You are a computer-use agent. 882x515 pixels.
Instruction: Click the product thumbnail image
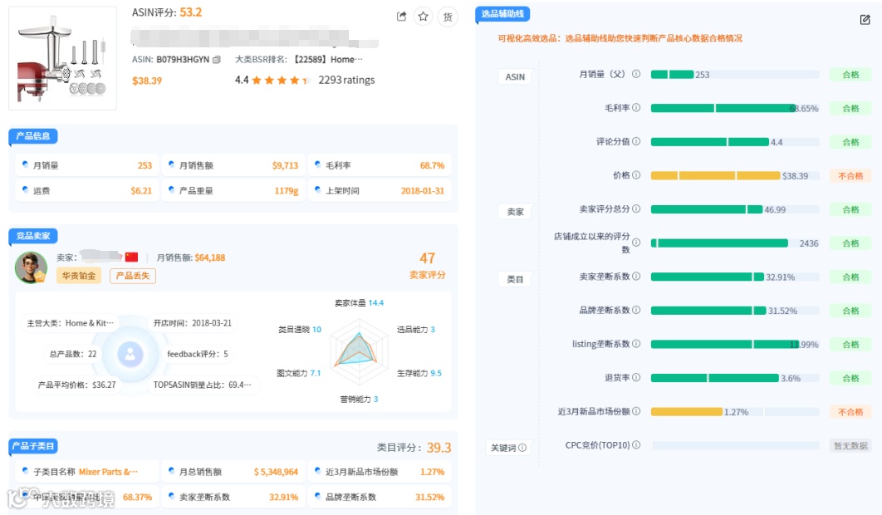pyautogui.click(x=62, y=56)
